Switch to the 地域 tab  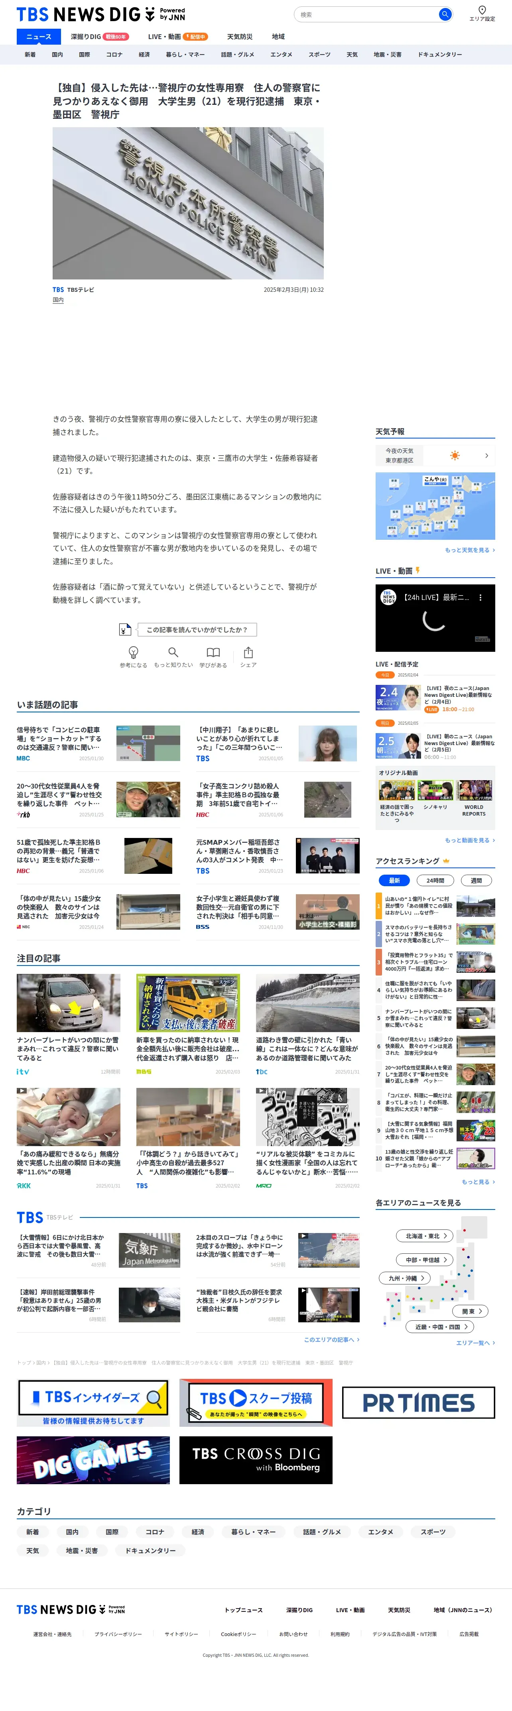[278, 37]
